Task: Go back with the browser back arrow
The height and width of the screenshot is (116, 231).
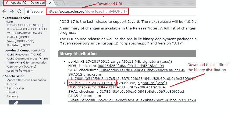Action: coord(4,11)
